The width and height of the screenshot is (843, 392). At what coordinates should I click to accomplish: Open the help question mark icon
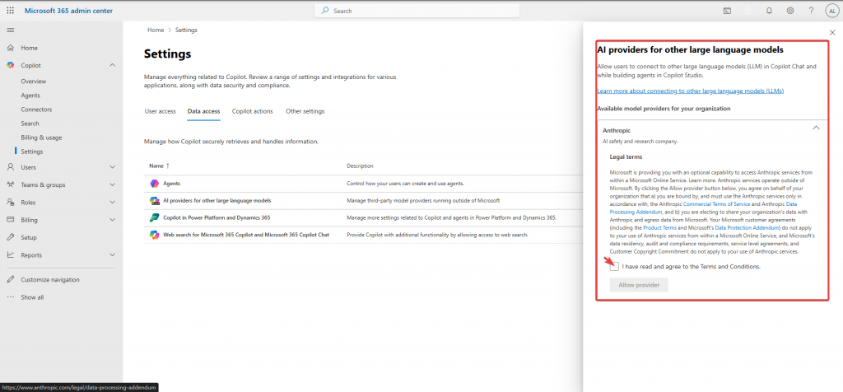tap(811, 10)
